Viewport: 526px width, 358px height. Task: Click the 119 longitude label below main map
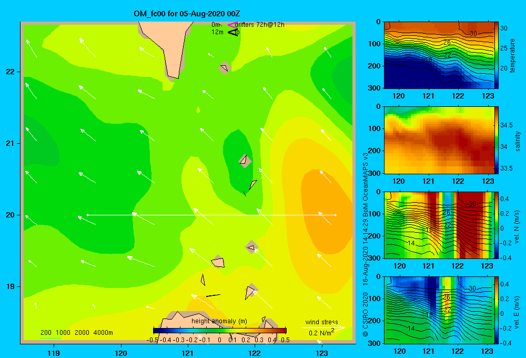point(54,353)
